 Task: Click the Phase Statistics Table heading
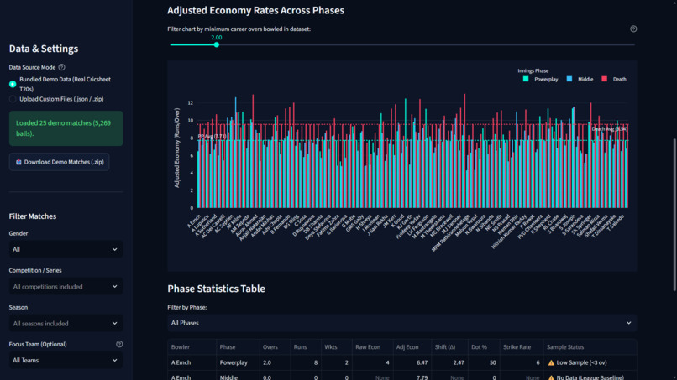(217, 289)
